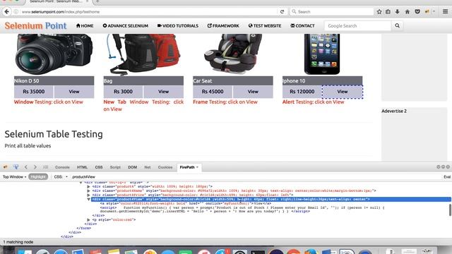
Task: Switch to the CSS tab
Action: pyautogui.click(x=99, y=167)
